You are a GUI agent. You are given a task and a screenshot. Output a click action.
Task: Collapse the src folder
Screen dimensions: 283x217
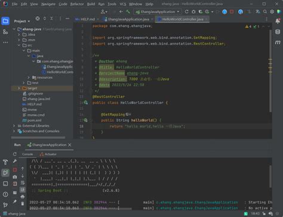coord(19,45)
